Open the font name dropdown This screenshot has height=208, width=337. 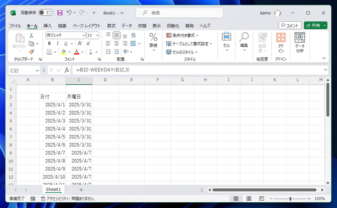coord(84,35)
